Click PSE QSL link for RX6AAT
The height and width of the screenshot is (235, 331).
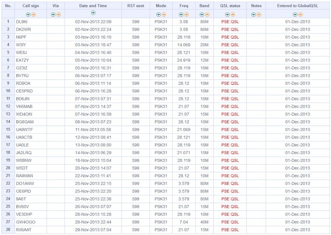point(230,230)
